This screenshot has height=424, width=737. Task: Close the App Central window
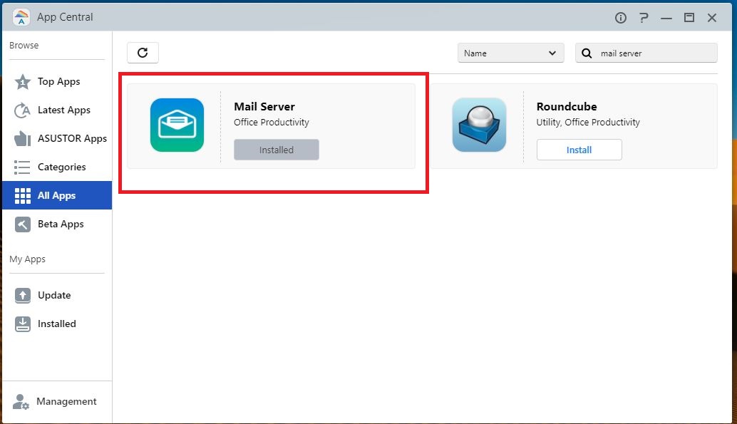pos(711,18)
